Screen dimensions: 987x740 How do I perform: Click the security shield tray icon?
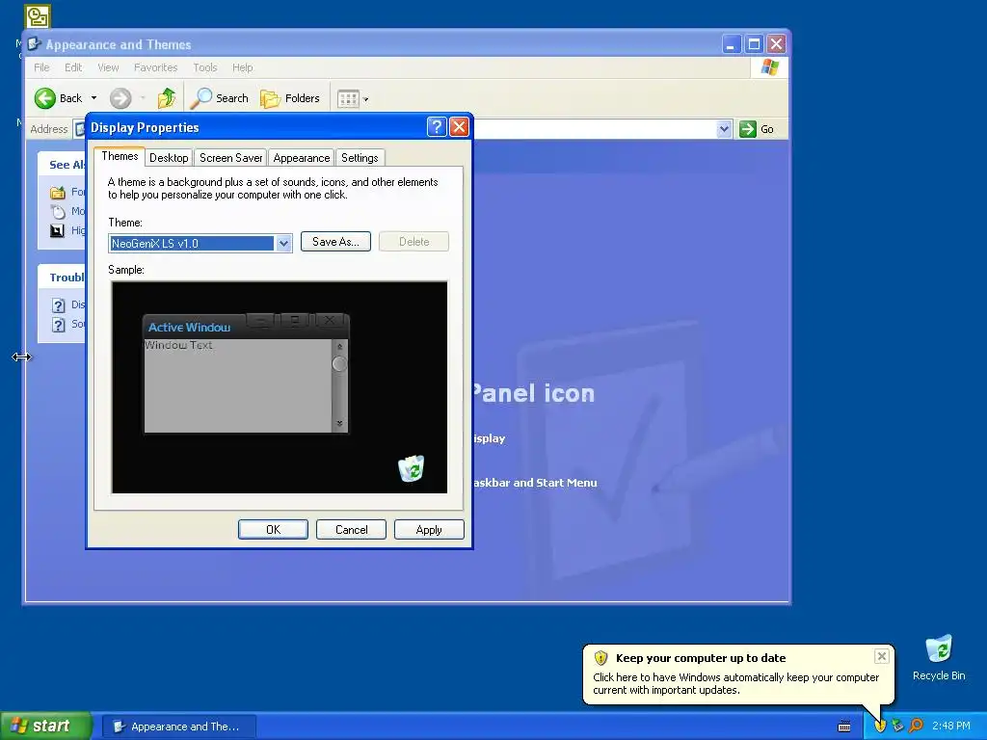pyautogui.click(x=880, y=727)
